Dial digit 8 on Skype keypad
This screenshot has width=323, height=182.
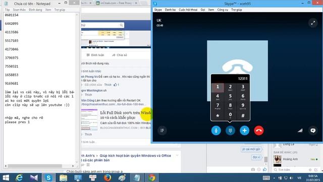click(x=230, y=106)
